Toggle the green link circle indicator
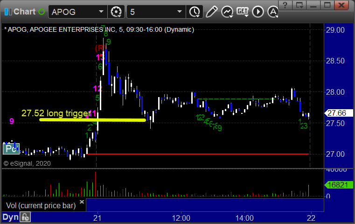Screen dimensions: 355x224 [42, 12]
